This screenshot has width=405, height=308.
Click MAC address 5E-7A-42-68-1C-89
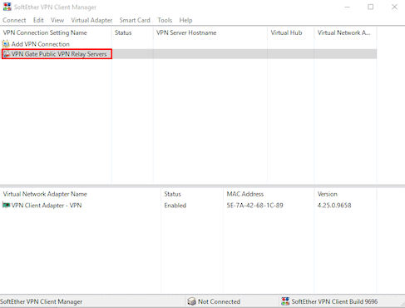[254, 206]
